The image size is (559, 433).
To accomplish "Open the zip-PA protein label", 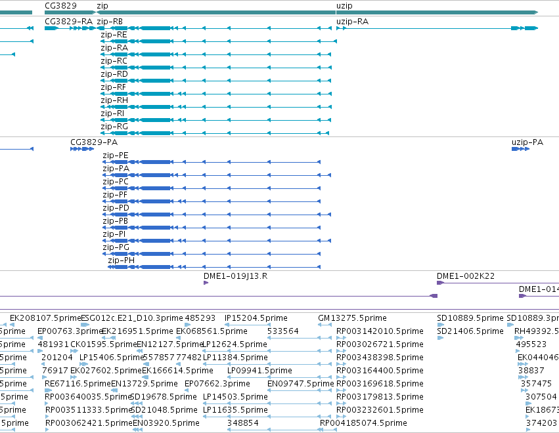I will pos(116,169).
